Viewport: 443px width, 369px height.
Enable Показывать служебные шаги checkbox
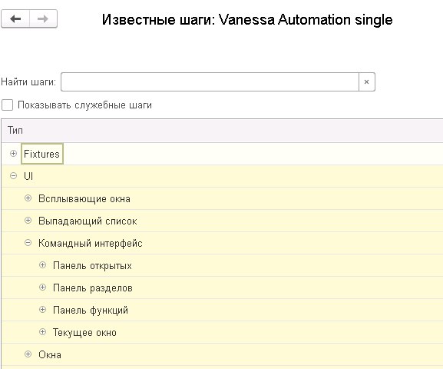(x=8, y=105)
